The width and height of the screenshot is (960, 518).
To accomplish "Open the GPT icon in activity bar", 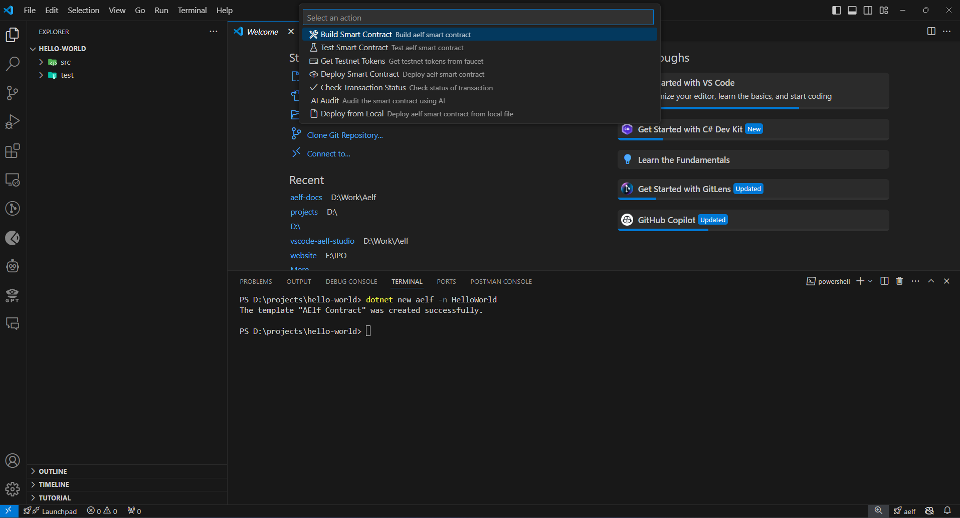I will 13,295.
